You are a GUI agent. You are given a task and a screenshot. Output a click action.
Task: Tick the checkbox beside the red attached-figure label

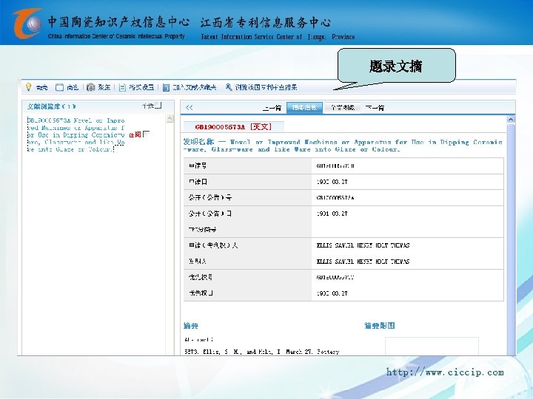tap(146, 134)
